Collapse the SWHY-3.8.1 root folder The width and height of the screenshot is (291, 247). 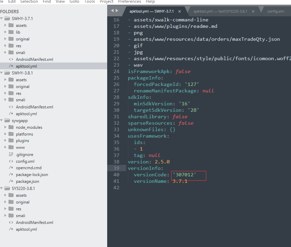(1, 73)
